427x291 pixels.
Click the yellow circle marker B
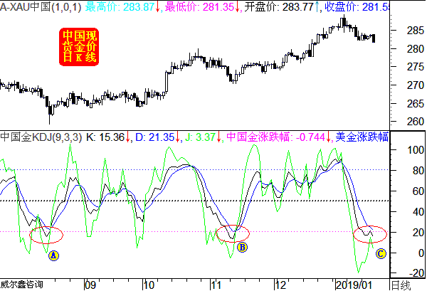pos(242,248)
